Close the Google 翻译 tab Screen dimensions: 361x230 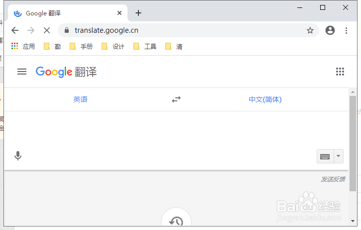click(x=120, y=13)
